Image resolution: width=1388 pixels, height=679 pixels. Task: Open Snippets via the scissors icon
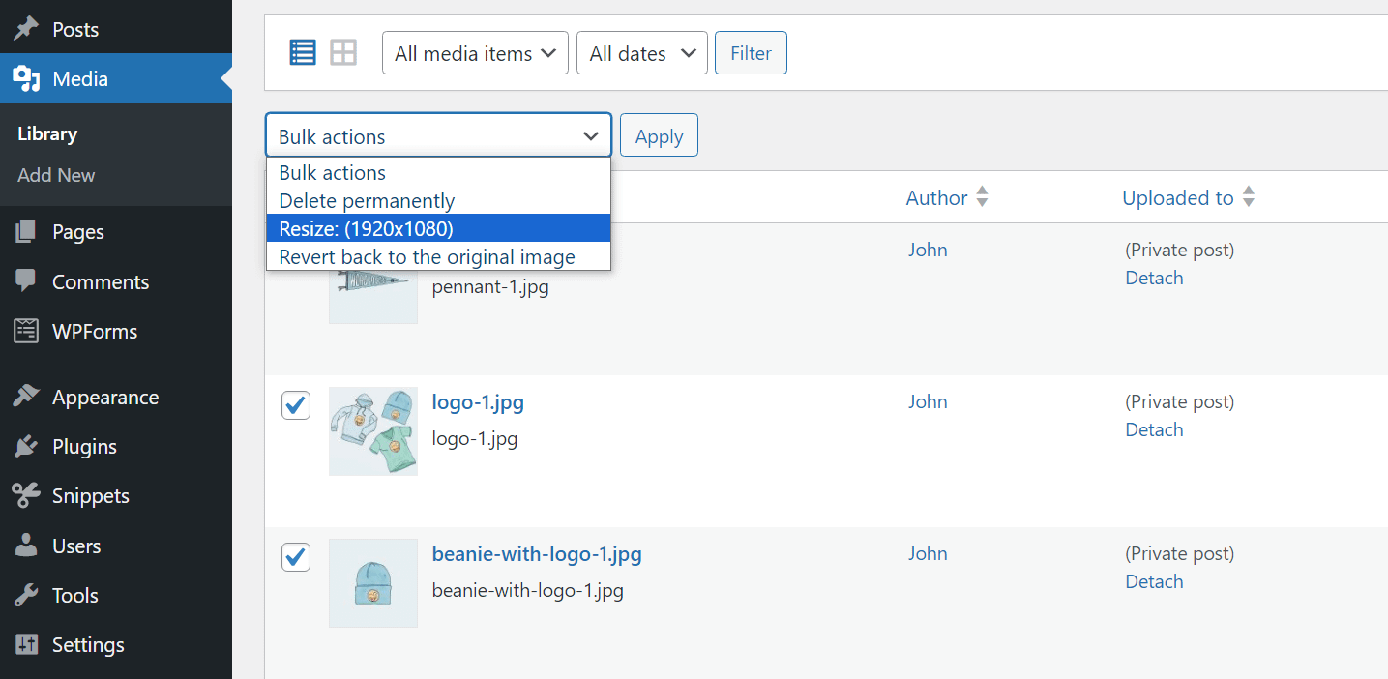coord(26,495)
